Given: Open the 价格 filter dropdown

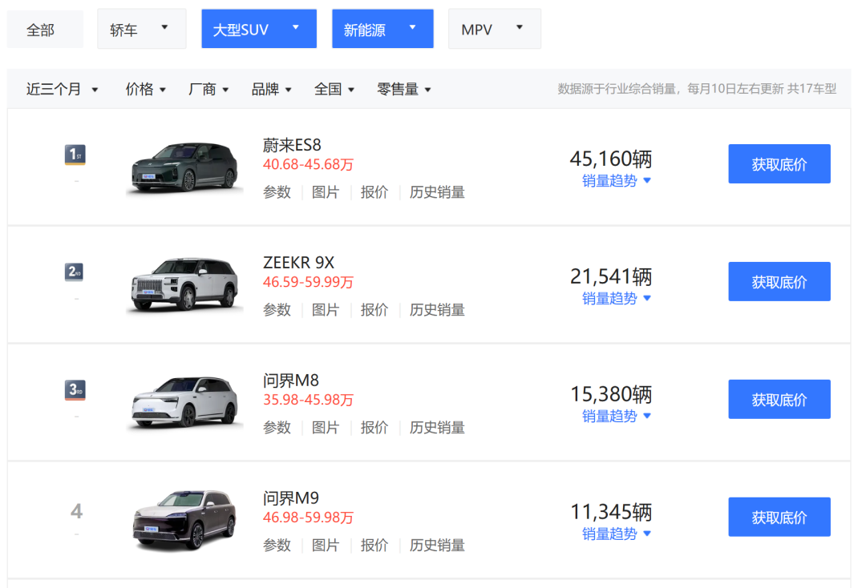Looking at the screenshot, I should point(145,89).
